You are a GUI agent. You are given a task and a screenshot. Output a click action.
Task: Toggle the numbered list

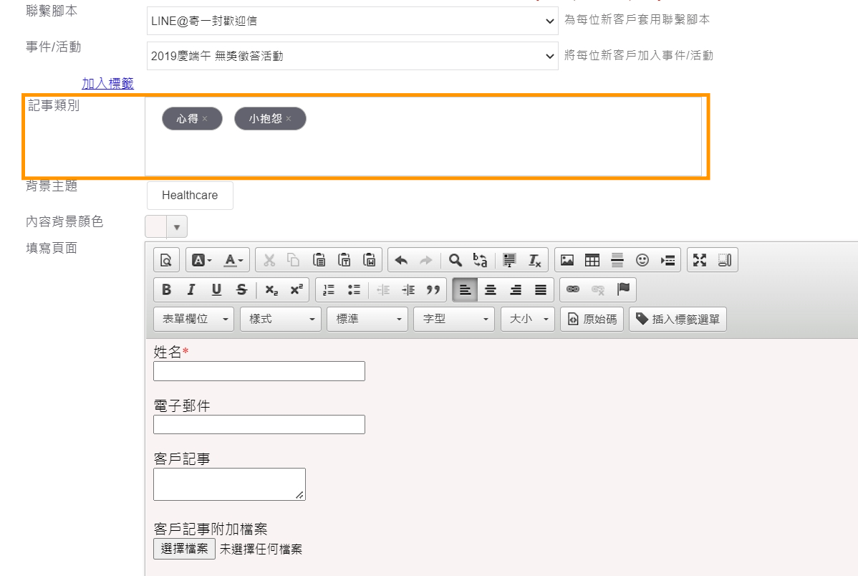tap(329, 289)
